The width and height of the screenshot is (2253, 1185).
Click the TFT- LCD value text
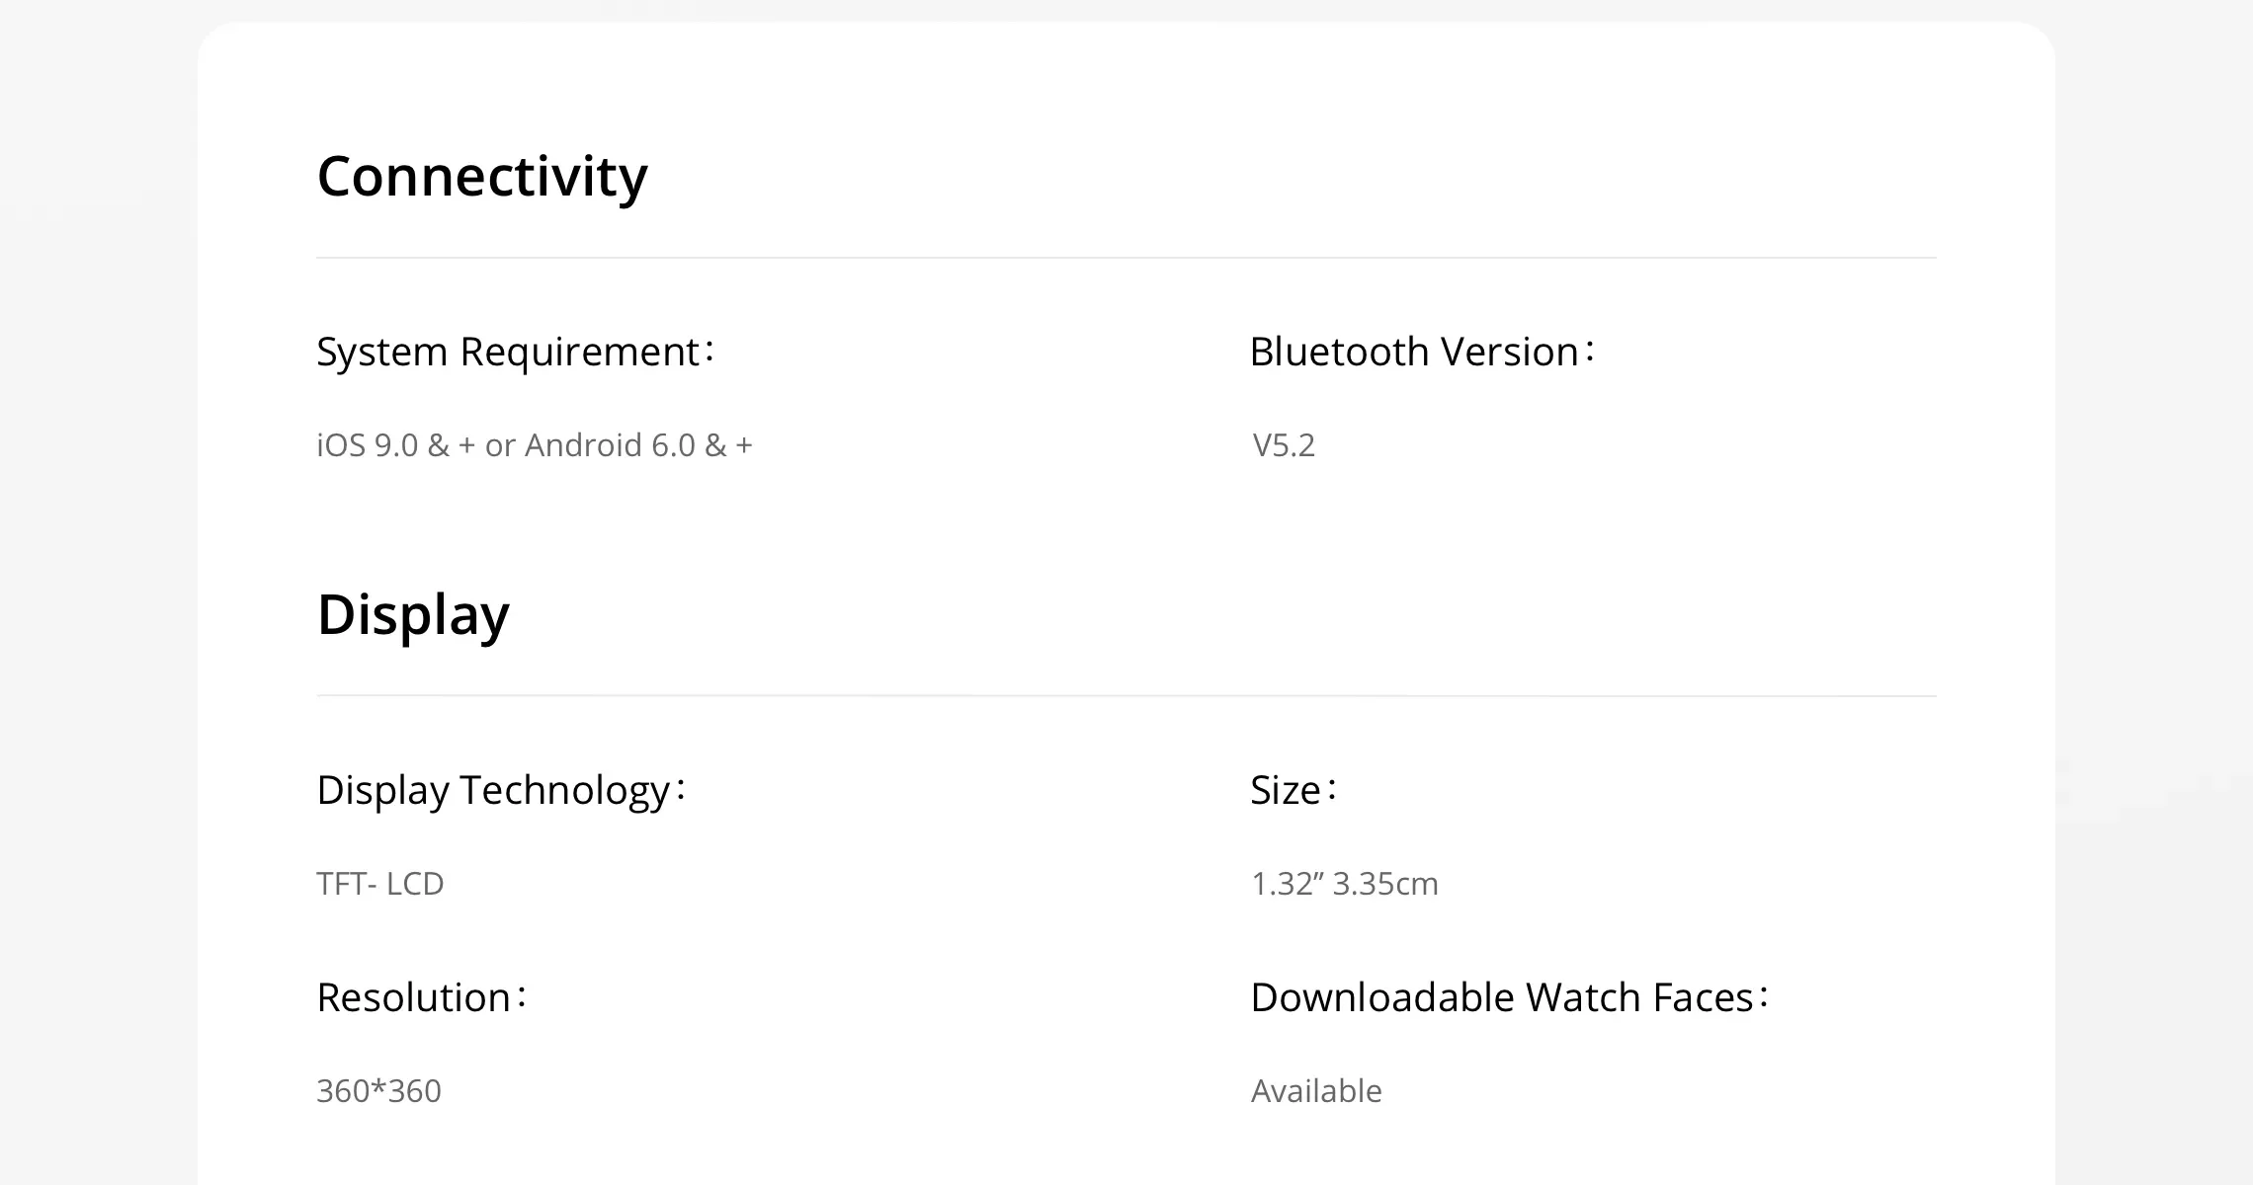tap(380, 884)
